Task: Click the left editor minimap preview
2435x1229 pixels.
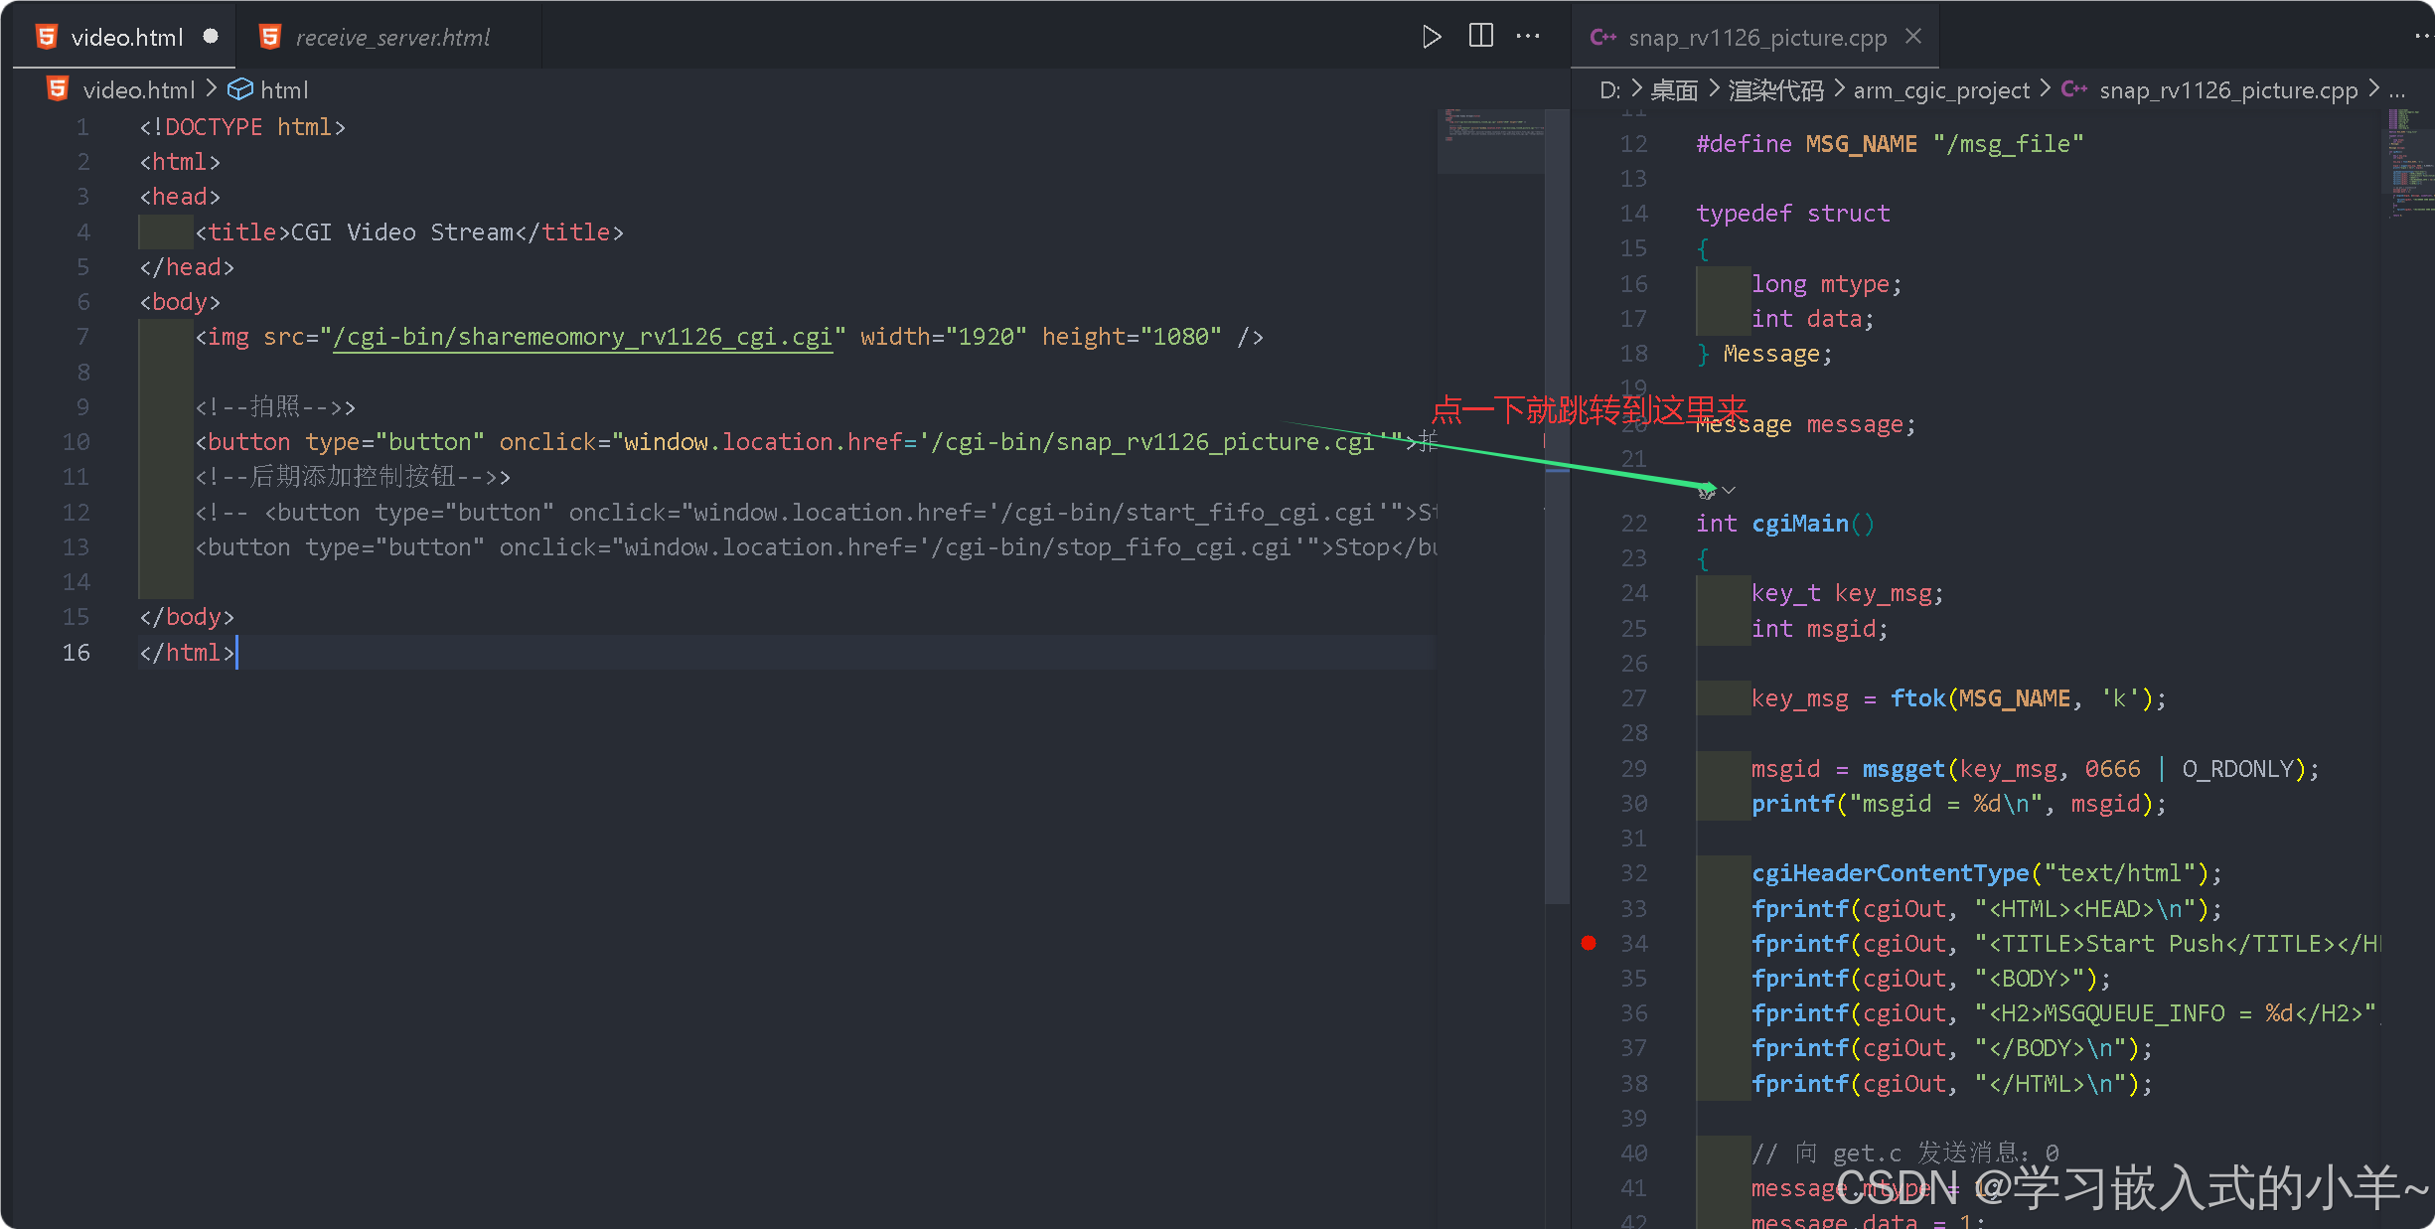Action: 1490,127
